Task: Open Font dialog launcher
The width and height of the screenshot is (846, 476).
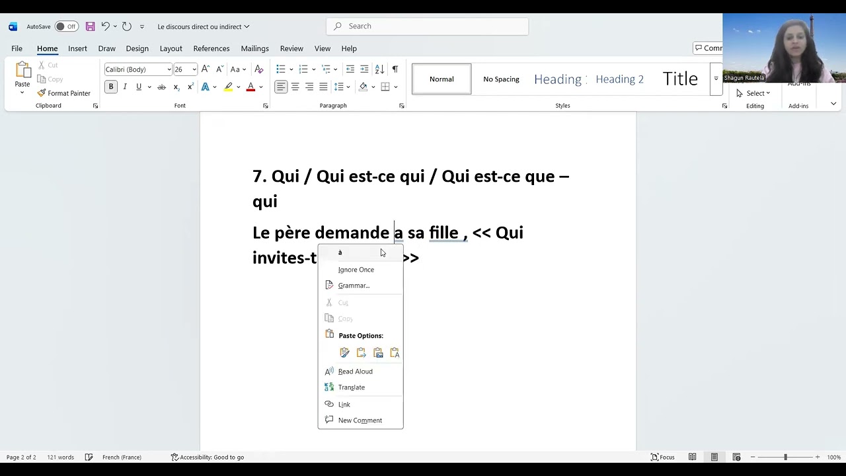Action: pos(266,106)
